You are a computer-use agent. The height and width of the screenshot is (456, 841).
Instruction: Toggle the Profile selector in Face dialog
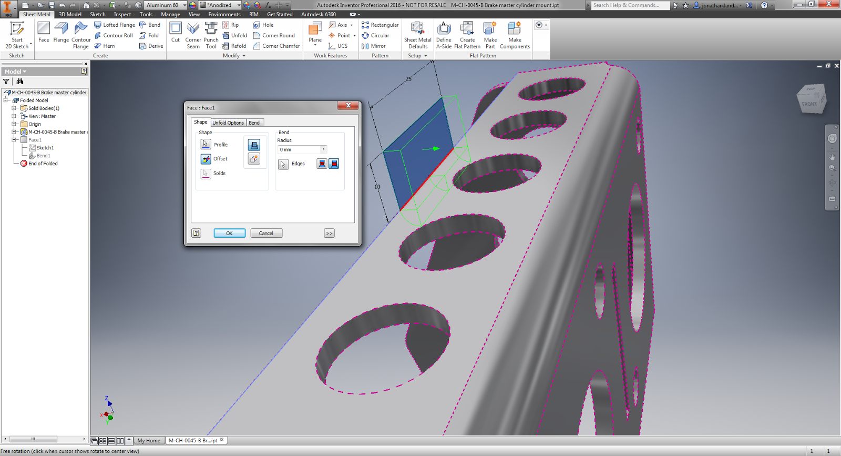(206, 144)
